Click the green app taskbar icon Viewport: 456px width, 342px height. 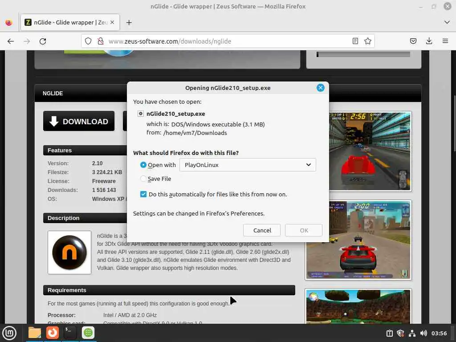[x=88, y=333]
